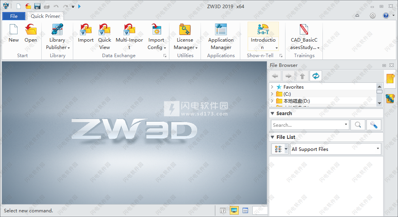
Task: Click the settings gear icon at top right
Action: click(x=372, y=16)
